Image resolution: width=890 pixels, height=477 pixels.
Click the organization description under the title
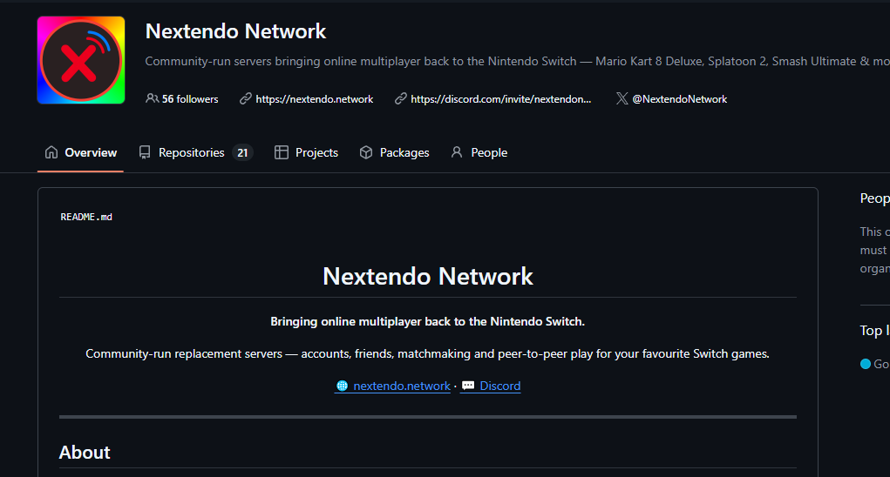[517, 61]
